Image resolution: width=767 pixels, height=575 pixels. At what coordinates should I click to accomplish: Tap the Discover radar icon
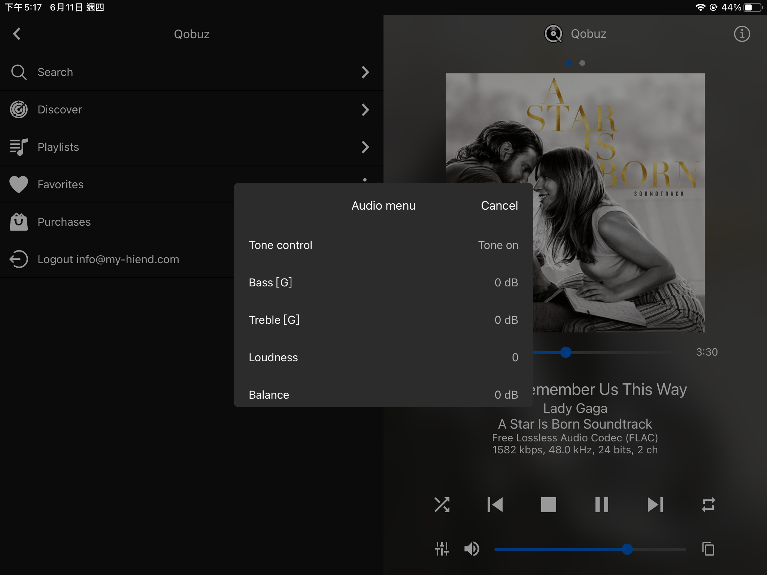pyautogui.click(x=19, y=109)
